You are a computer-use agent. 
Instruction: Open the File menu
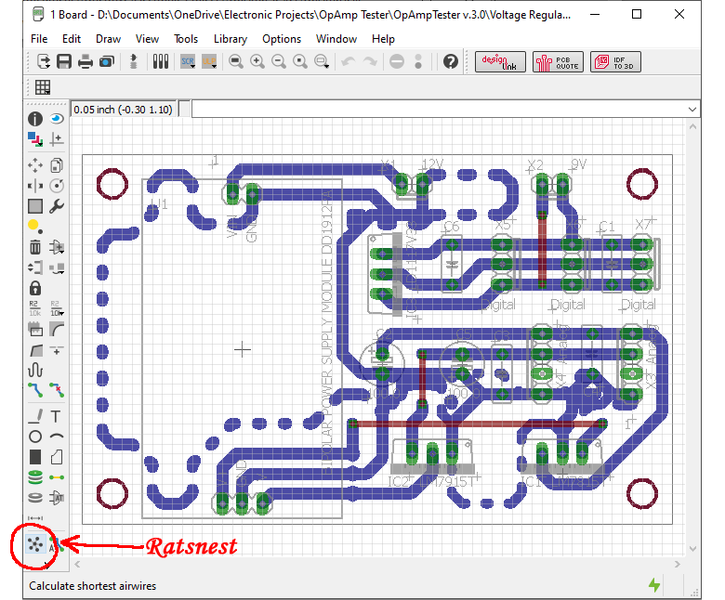pos(39,39)
